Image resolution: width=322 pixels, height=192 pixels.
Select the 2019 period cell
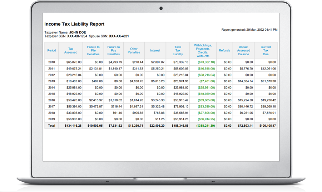[x=51, y=119]
